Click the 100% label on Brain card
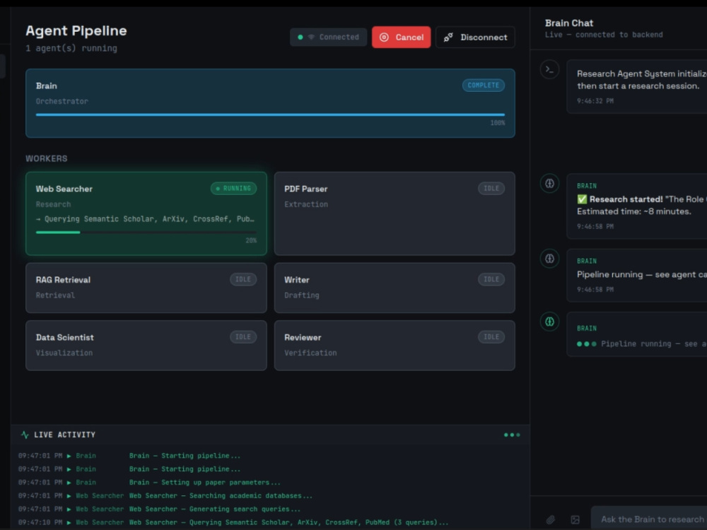This screenshot has width=707, height=530. pos(498,123)
